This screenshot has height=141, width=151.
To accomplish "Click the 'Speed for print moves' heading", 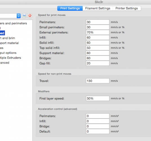I will (52, 15).
